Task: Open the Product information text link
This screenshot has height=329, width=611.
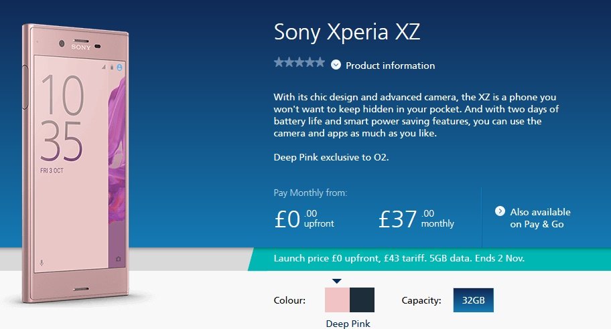Action: [x=390, y=66]
